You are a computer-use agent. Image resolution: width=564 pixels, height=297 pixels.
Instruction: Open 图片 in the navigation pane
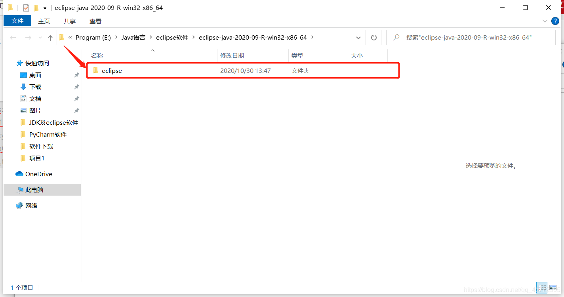35,110
